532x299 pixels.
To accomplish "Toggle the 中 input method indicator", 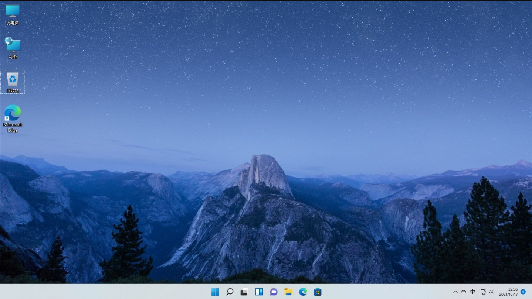I will [472, 292].
